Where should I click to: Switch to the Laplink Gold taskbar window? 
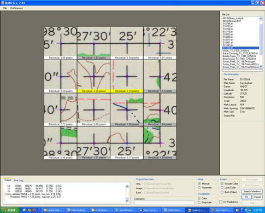click(x=54, y=210)
